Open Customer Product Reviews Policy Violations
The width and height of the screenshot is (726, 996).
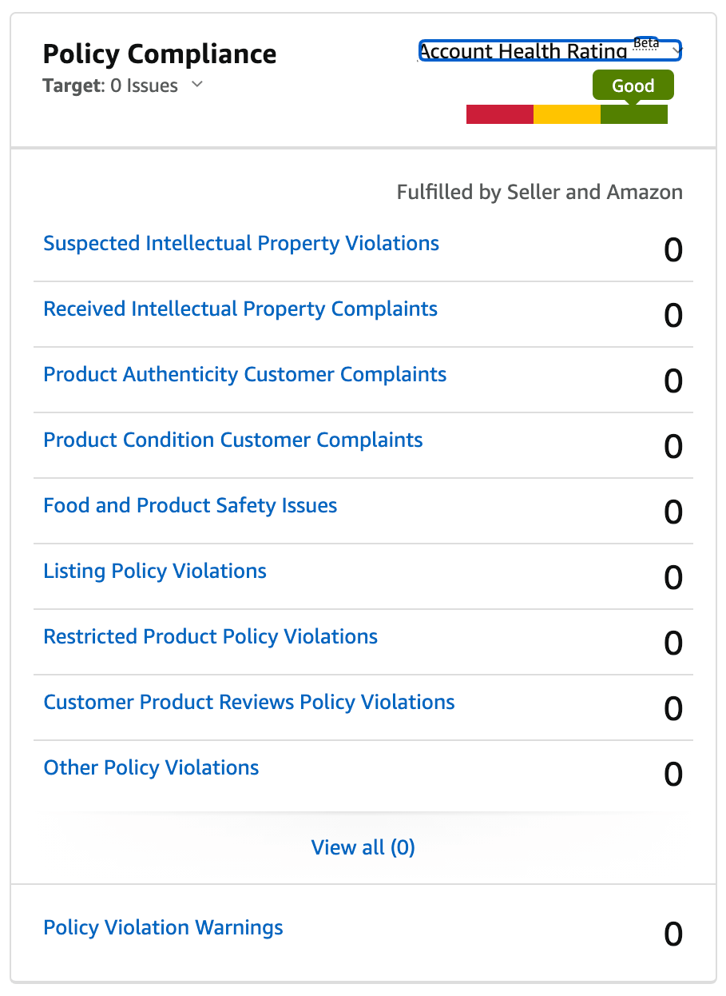click(249, 702)
